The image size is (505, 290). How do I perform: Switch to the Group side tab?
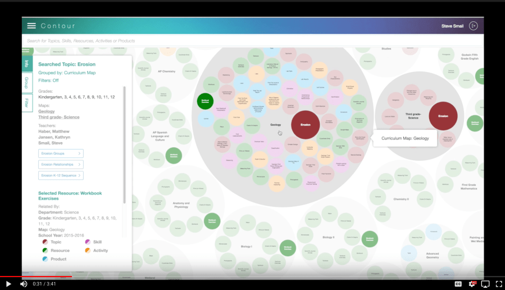click(x=27, y=83)
